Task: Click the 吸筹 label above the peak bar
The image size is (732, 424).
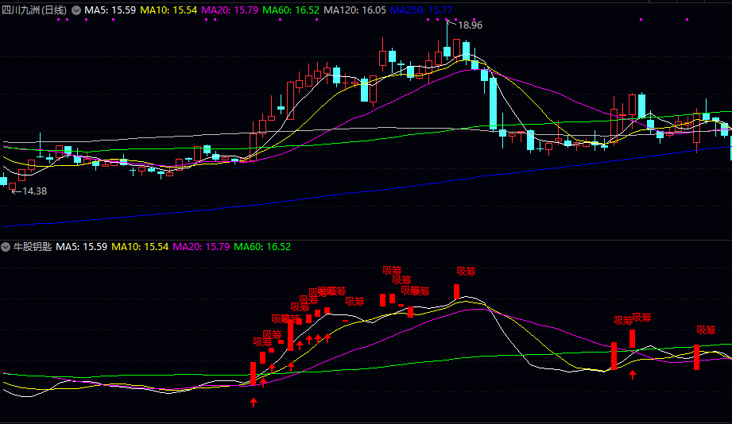Action: pyautogui.click(x=466, y=271)
